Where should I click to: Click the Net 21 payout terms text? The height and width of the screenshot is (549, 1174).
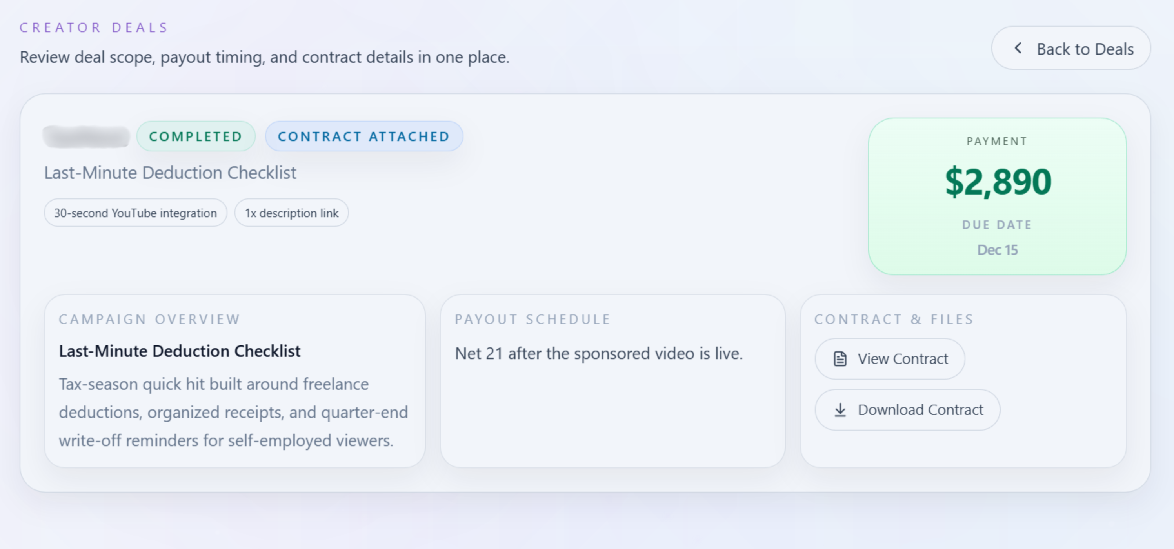tap(598, 353)
